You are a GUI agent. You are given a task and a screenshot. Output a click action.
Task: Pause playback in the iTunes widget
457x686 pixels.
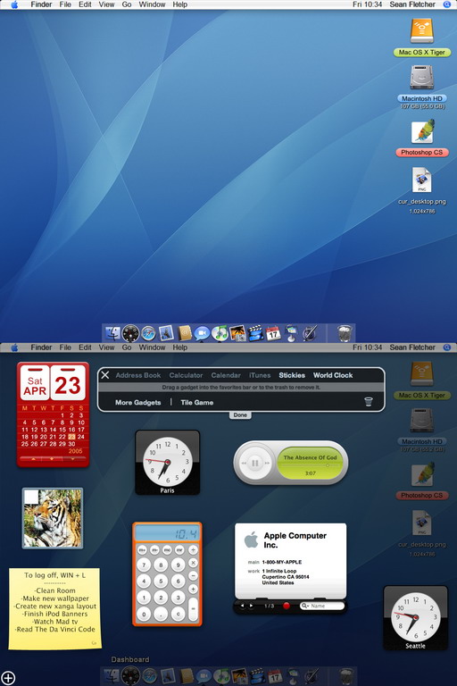click(255, 463)
